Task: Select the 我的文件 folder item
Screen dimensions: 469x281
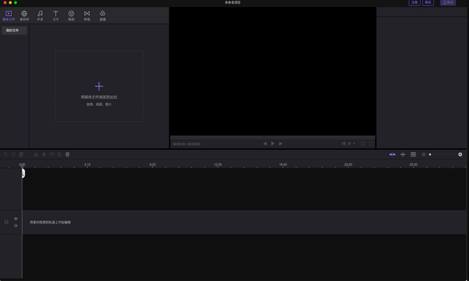Action: point(13,30)
